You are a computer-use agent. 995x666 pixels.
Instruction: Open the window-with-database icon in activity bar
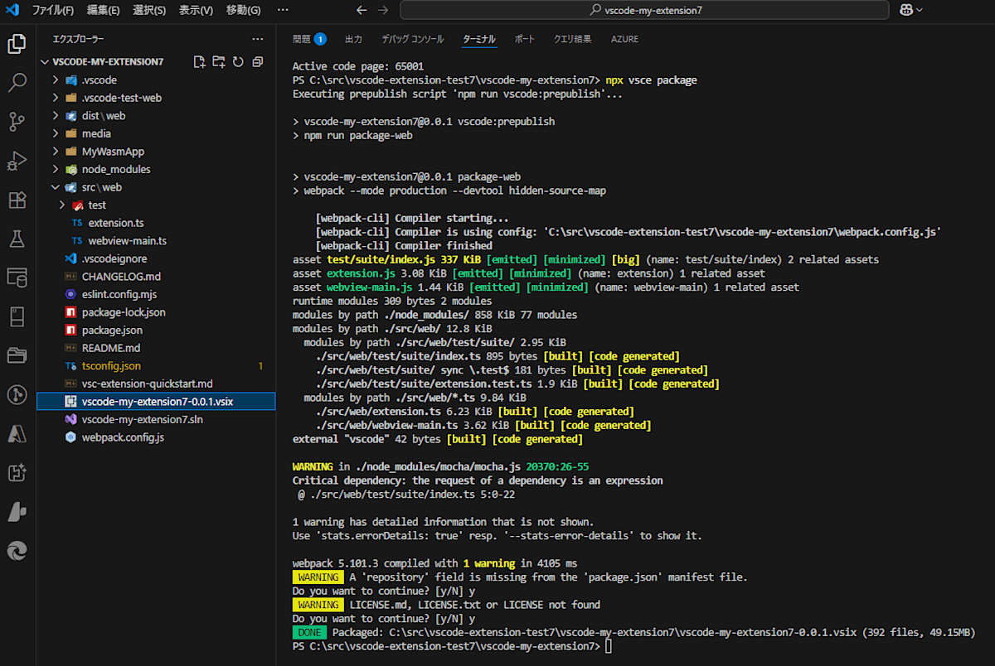point(17,277)
